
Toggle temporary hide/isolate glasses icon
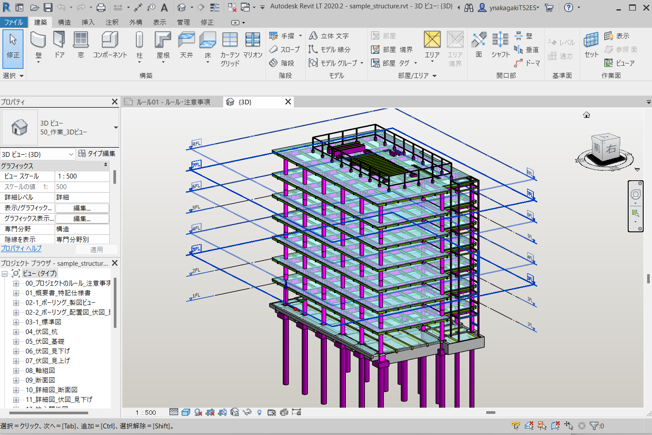tap(247, 412)
